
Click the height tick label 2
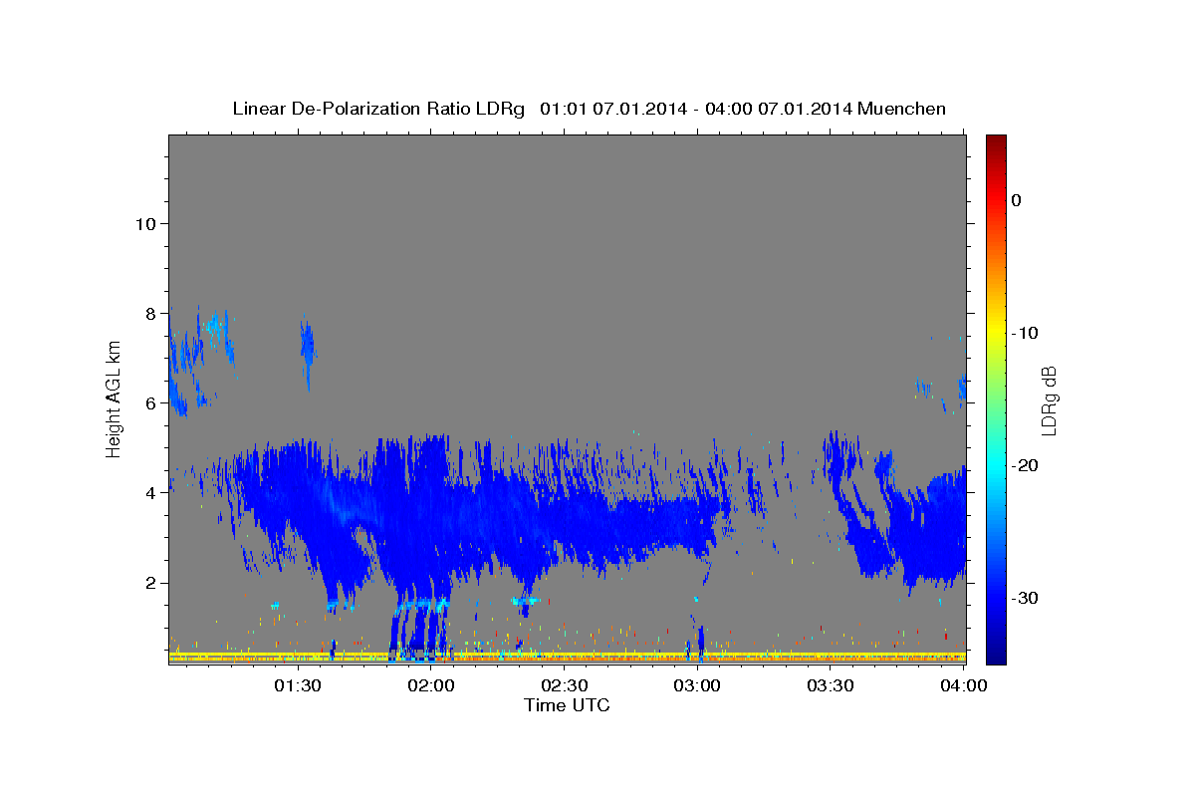[149, 583]
